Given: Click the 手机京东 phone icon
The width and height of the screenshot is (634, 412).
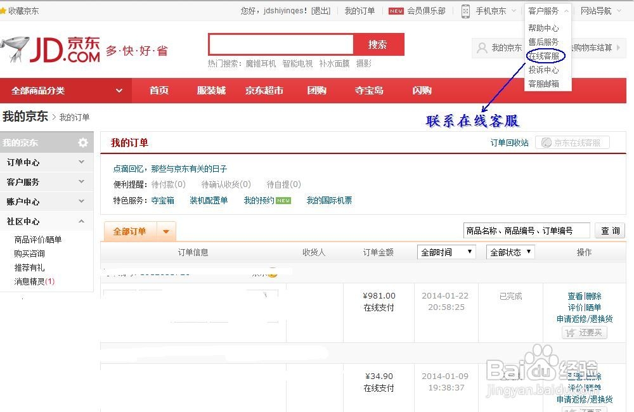Looking at the screenshot, I should tap(467, 10).
